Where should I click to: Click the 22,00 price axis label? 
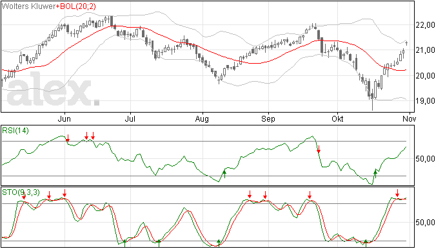(425, 25)
